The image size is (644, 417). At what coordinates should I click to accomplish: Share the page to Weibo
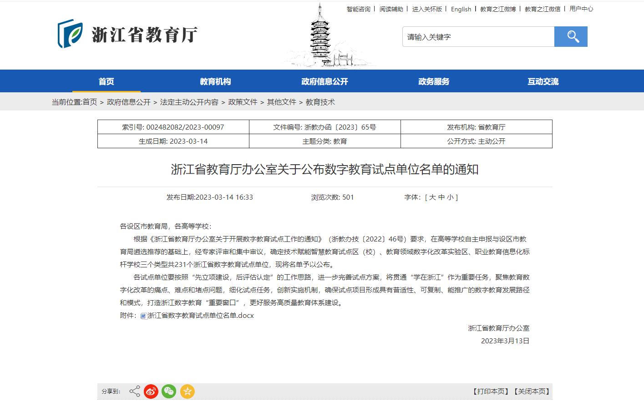coord(151,391)
